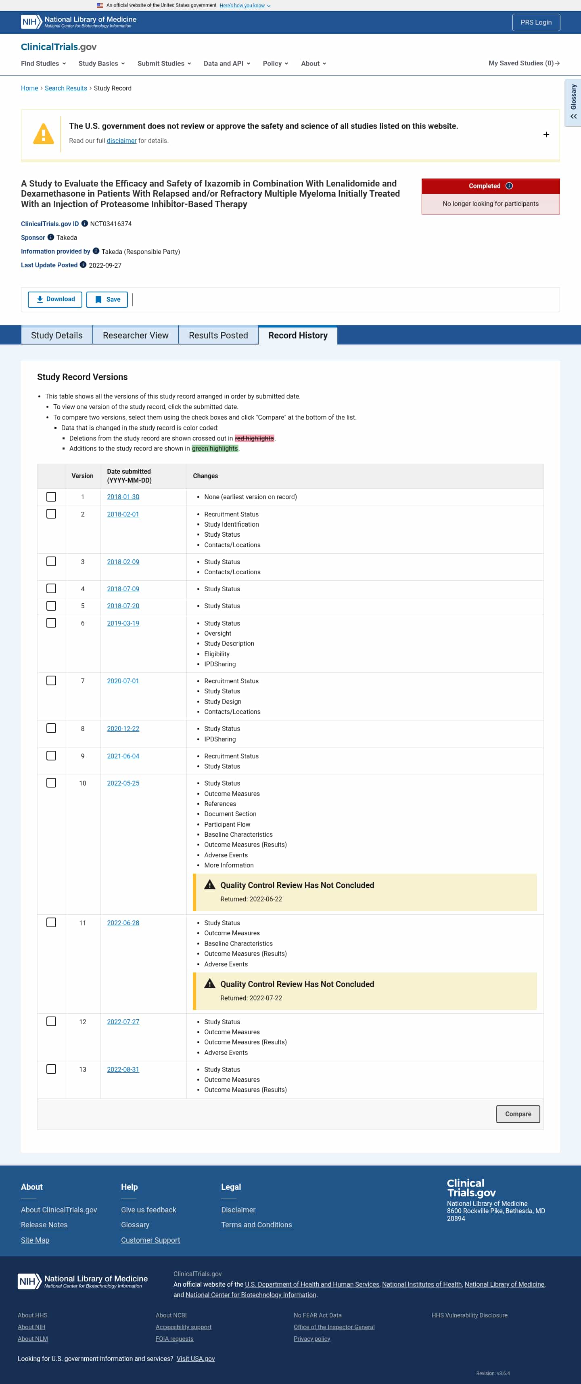Open the footer Glossary link
Screen dimensions: 581x1384
pyautogui.click(x=135, y=1224)
